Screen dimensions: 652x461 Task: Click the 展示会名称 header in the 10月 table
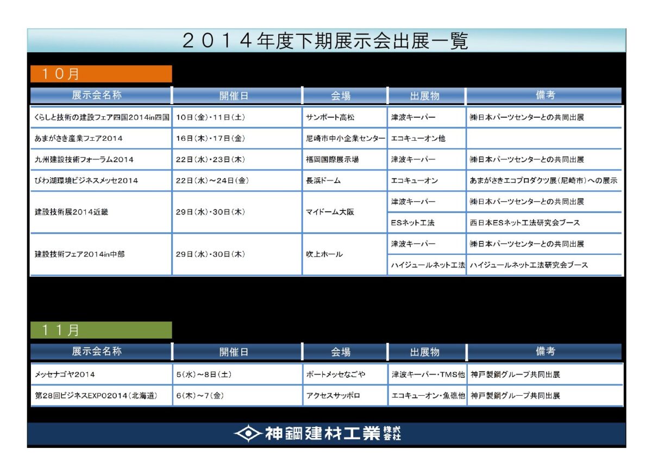point(101,95)
